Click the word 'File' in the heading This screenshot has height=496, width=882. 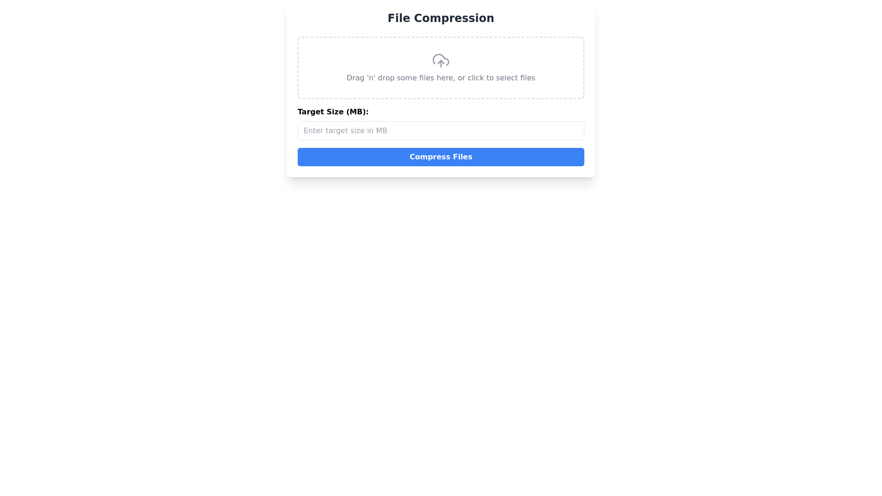pos(398,18)
